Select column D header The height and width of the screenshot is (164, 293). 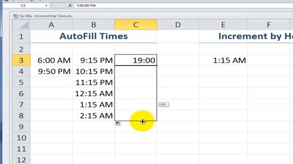(178, 25)
